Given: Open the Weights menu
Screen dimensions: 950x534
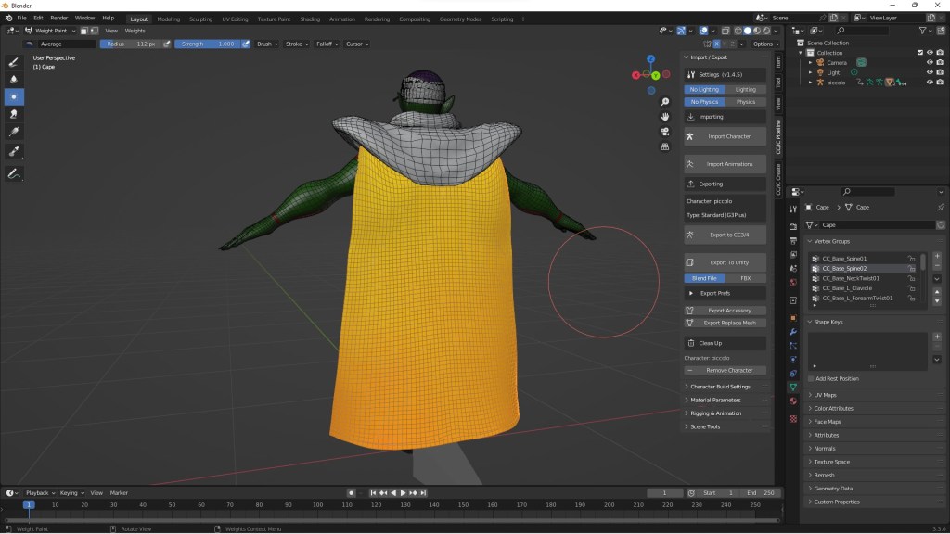Looking at the screenshot, I should tap(135, 31).
